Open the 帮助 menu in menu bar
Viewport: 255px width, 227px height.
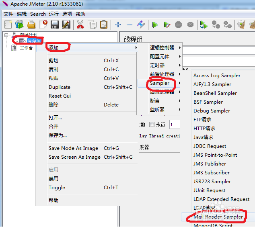point(80,14)
